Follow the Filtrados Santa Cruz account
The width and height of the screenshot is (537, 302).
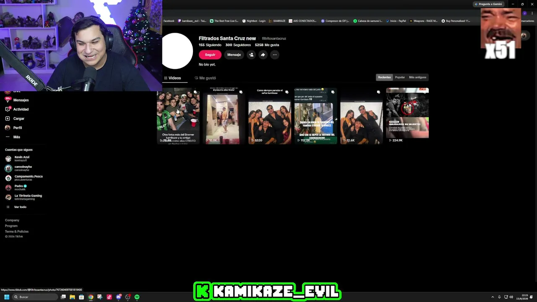(x=210, y=55)
